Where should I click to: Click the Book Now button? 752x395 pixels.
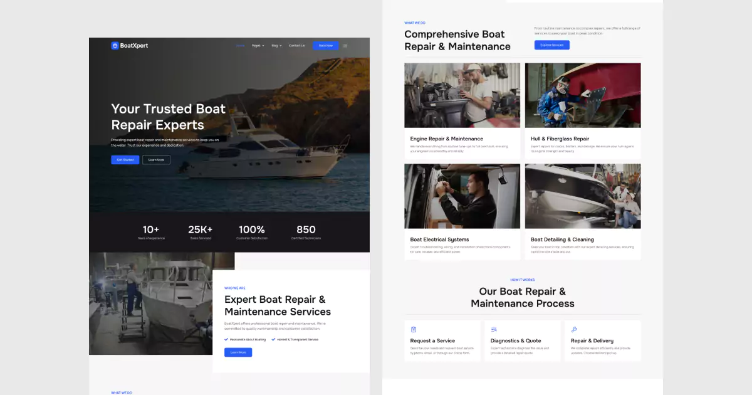[x=325, y=46]
